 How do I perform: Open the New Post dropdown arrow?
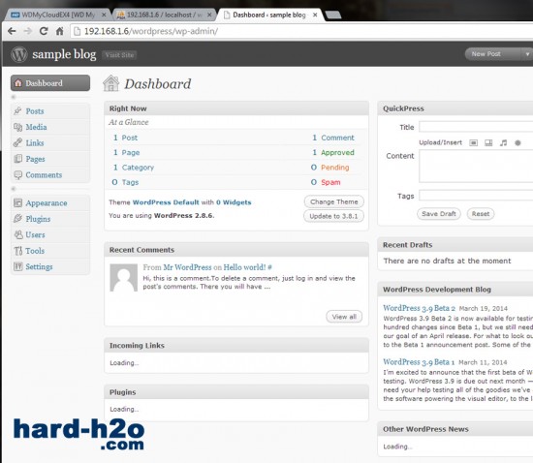pos(527,54)
